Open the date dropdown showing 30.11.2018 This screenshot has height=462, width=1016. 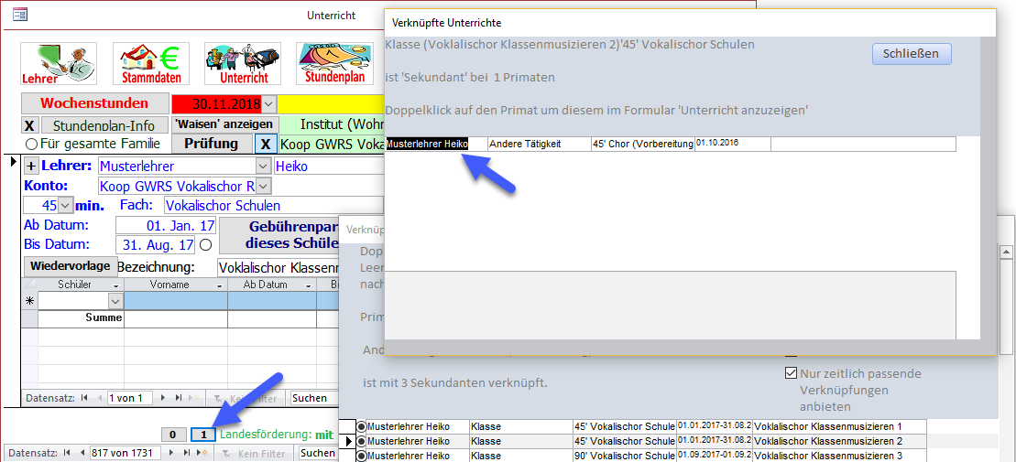(268, 103)
